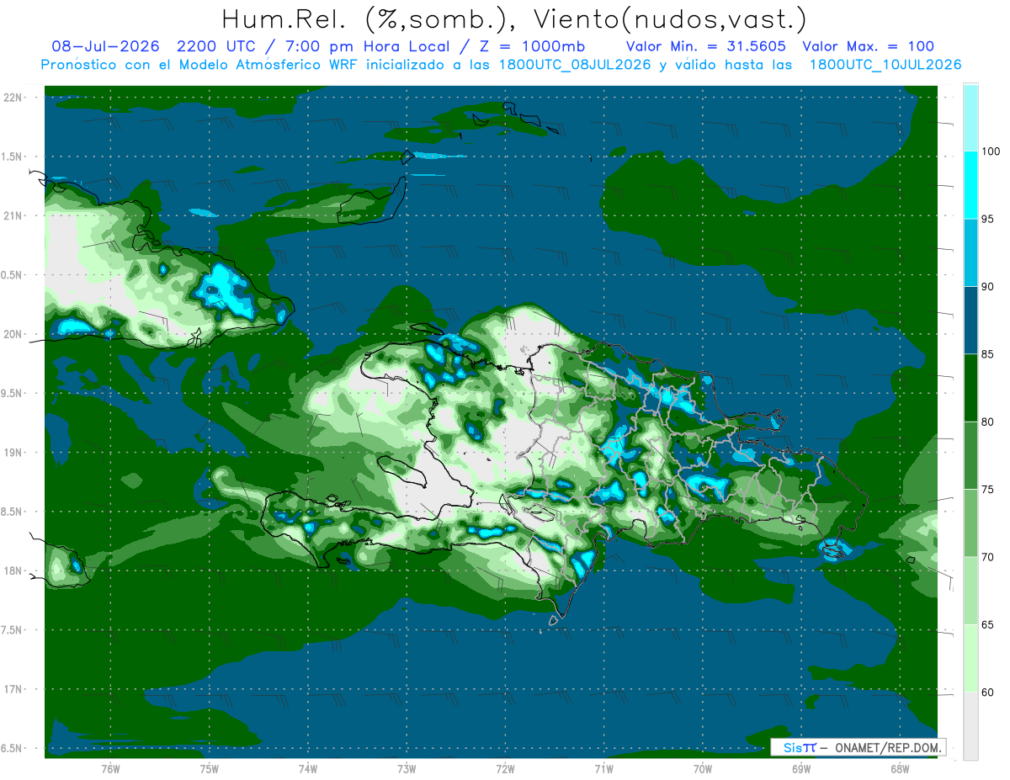The image size is (1010, 780).
Task: Select the dark blue 85–90 colorbar segment
Action: [x=970, y=321]
